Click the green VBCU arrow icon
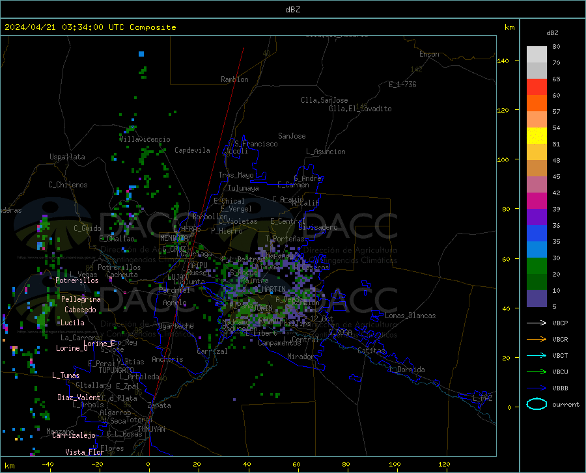 [x=537, y=372]
